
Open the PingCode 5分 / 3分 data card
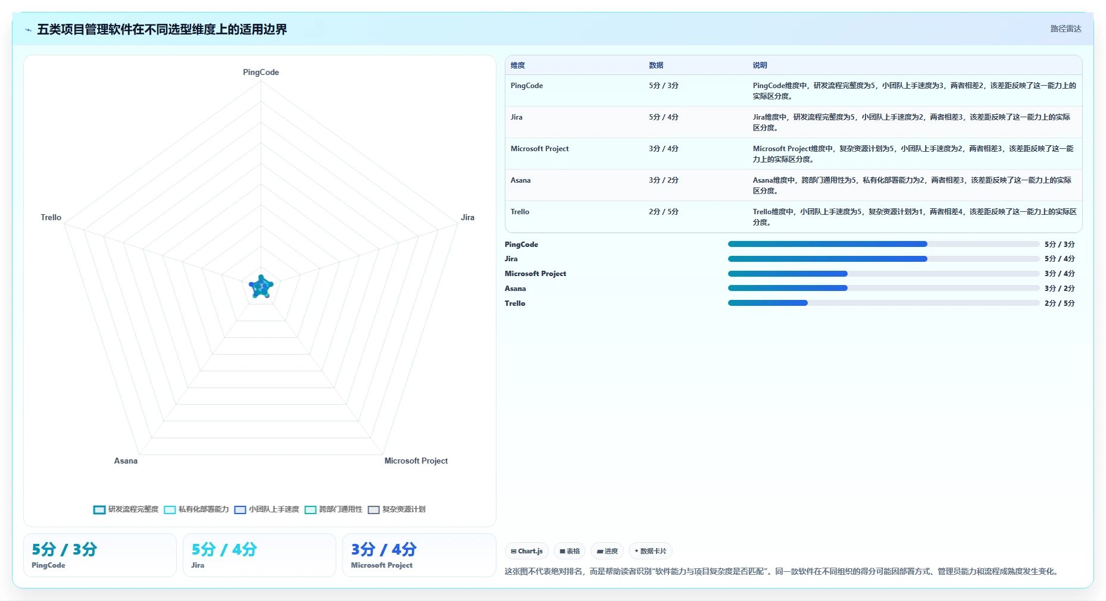coord(100,555)
